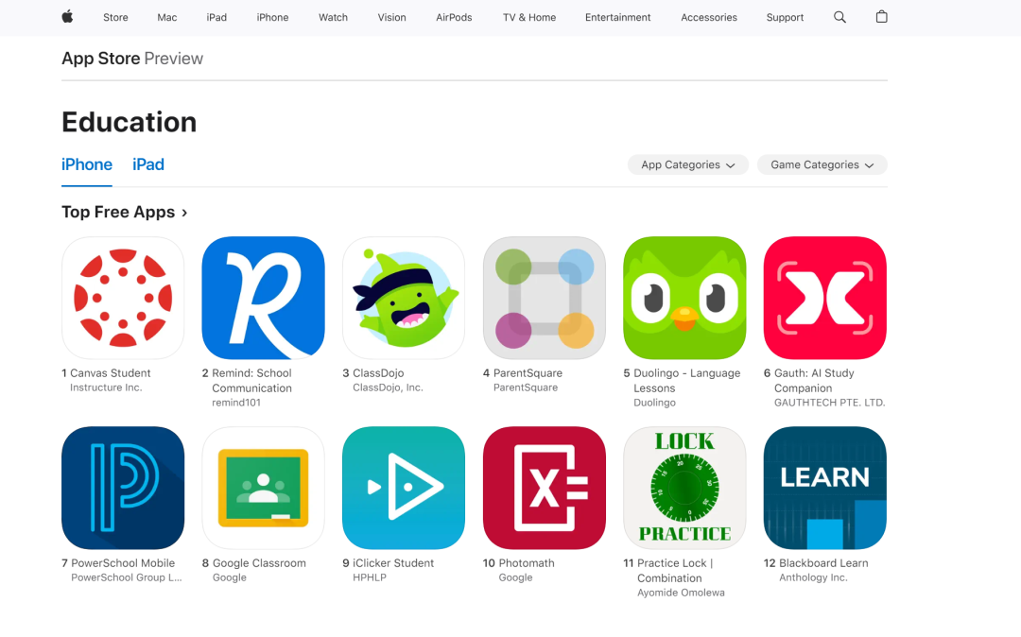Open the PowerSchool Mobile app icon
Image resolution: width=1021 pixels, height=637 pixels.
tap(123, 488)
